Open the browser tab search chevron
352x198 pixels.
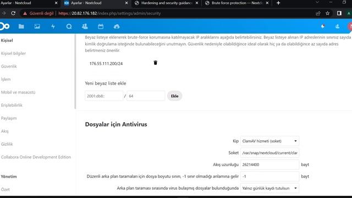tap(317, 2)
